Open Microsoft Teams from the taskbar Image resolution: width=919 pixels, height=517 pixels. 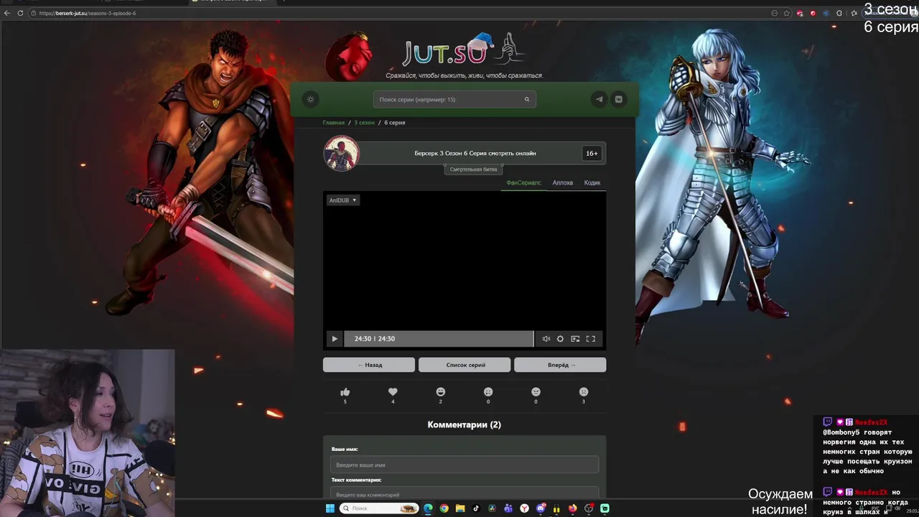[508, 508]
